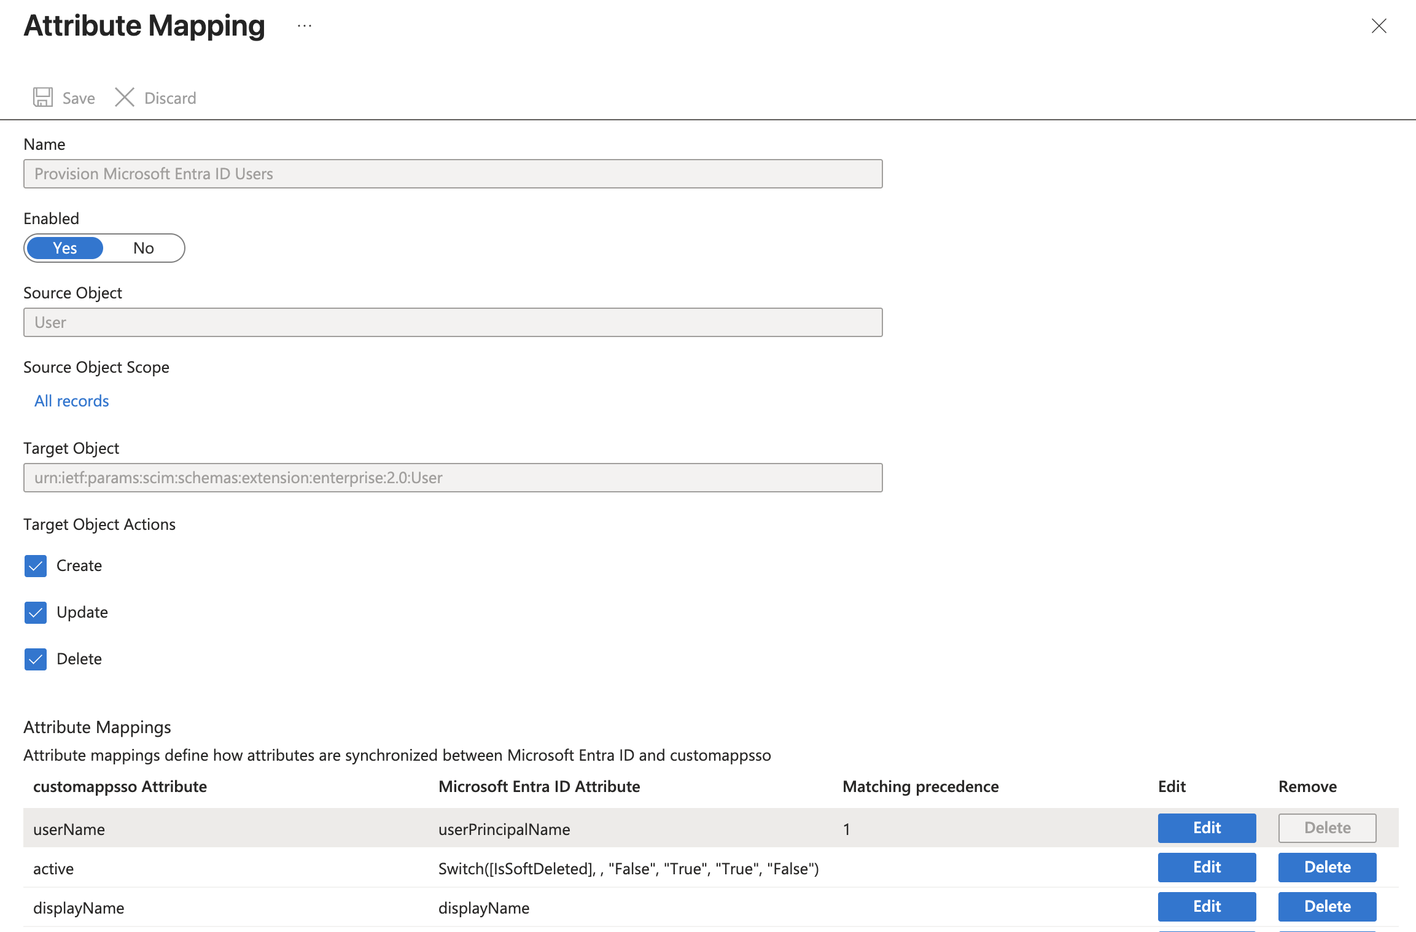
Task: Click the Microsoft Entra ID Attribute header
Action: 539,786
